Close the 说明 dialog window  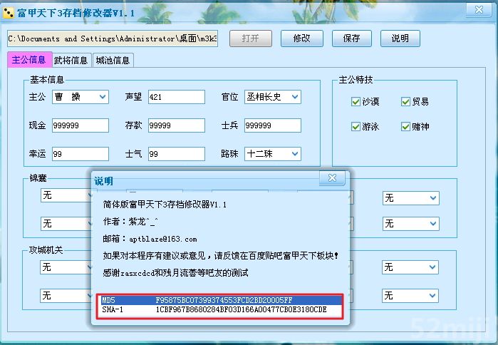pos(332,178)
